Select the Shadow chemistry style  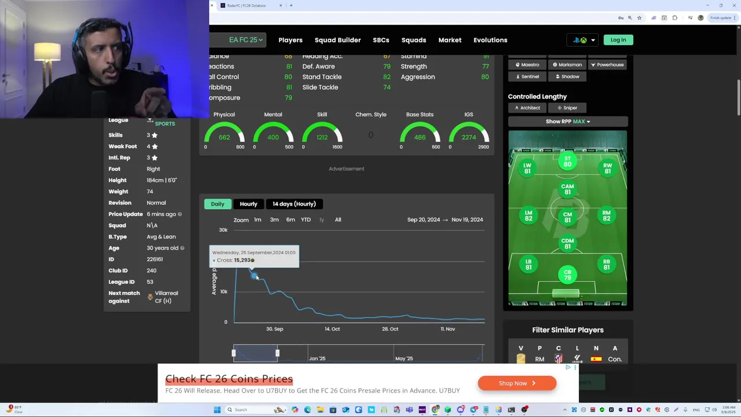[x=567, y=76]
